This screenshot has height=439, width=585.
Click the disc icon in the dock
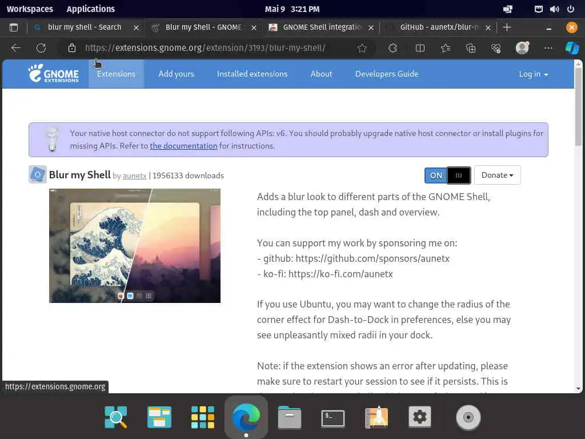(x=468, y=417)
